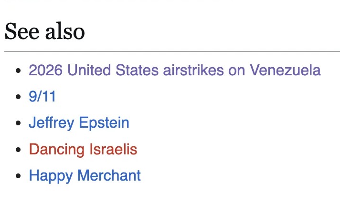Screen dimensions: 340x203
Task: Click the See also section heading
Action: coord(44,31)
